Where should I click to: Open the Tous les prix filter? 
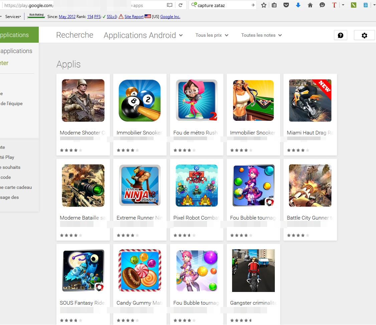(212, 35)
